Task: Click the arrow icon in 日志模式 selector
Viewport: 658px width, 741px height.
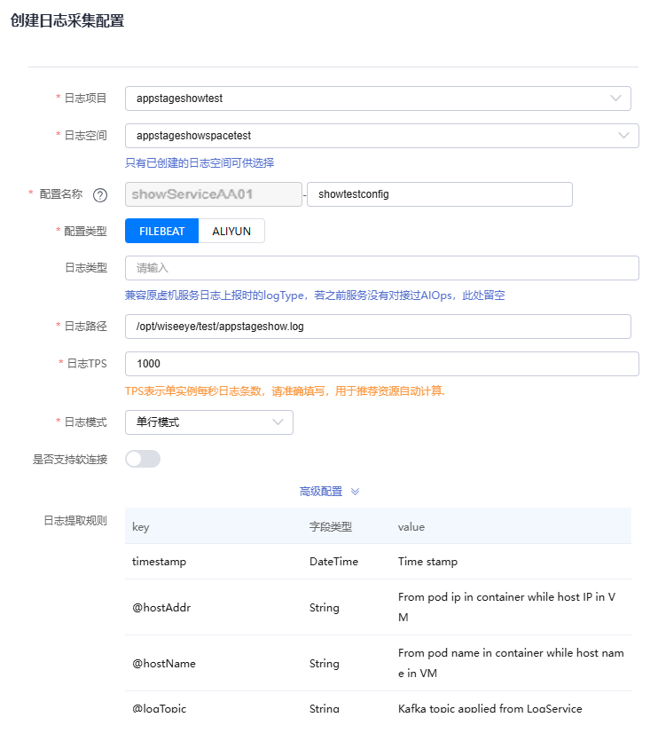Action: 278,422
